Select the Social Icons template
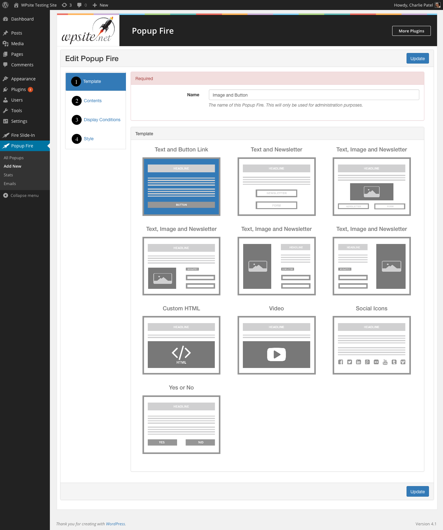The width and height of the screenshot is (443, 530). tap(372, 345)
